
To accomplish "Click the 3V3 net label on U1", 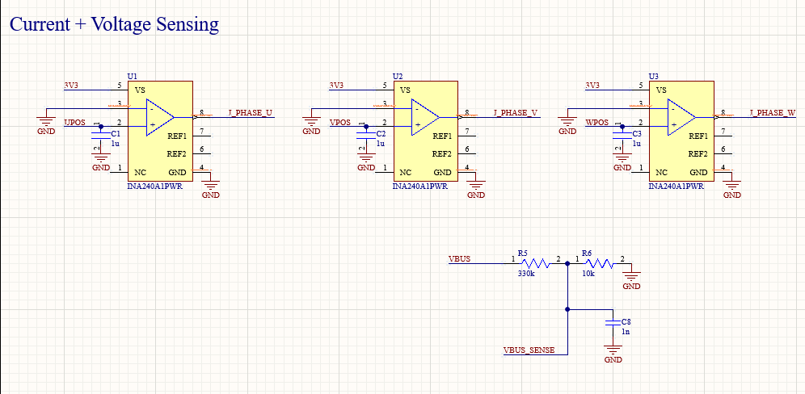I will pos(71,86).
